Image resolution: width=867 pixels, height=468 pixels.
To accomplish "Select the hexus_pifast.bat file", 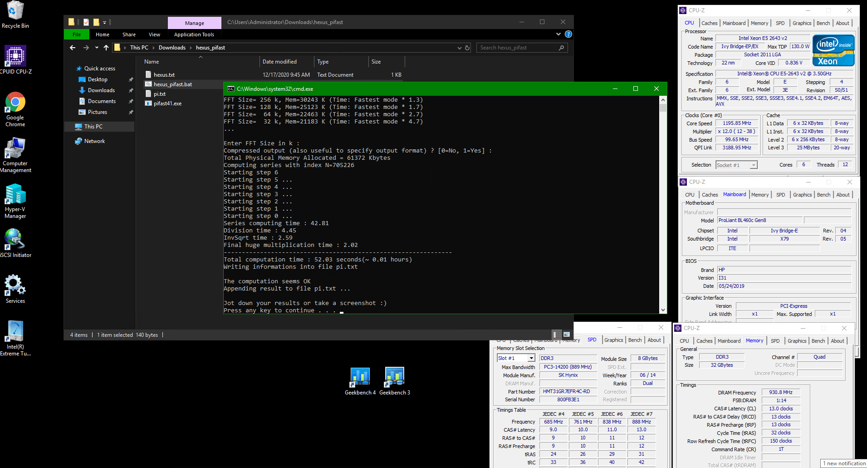I will pos(172,84).
